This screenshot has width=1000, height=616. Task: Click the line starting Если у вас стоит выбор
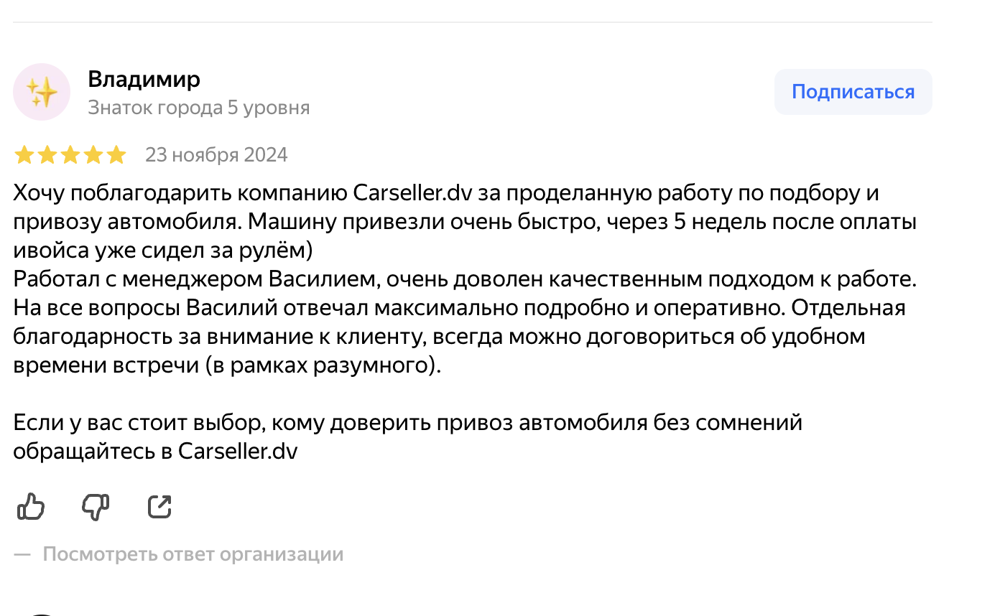point(407,423)
